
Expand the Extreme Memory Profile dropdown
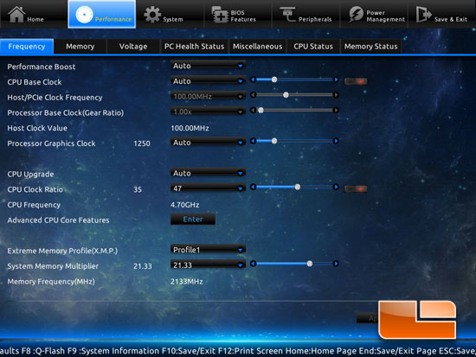click(208, 250)
